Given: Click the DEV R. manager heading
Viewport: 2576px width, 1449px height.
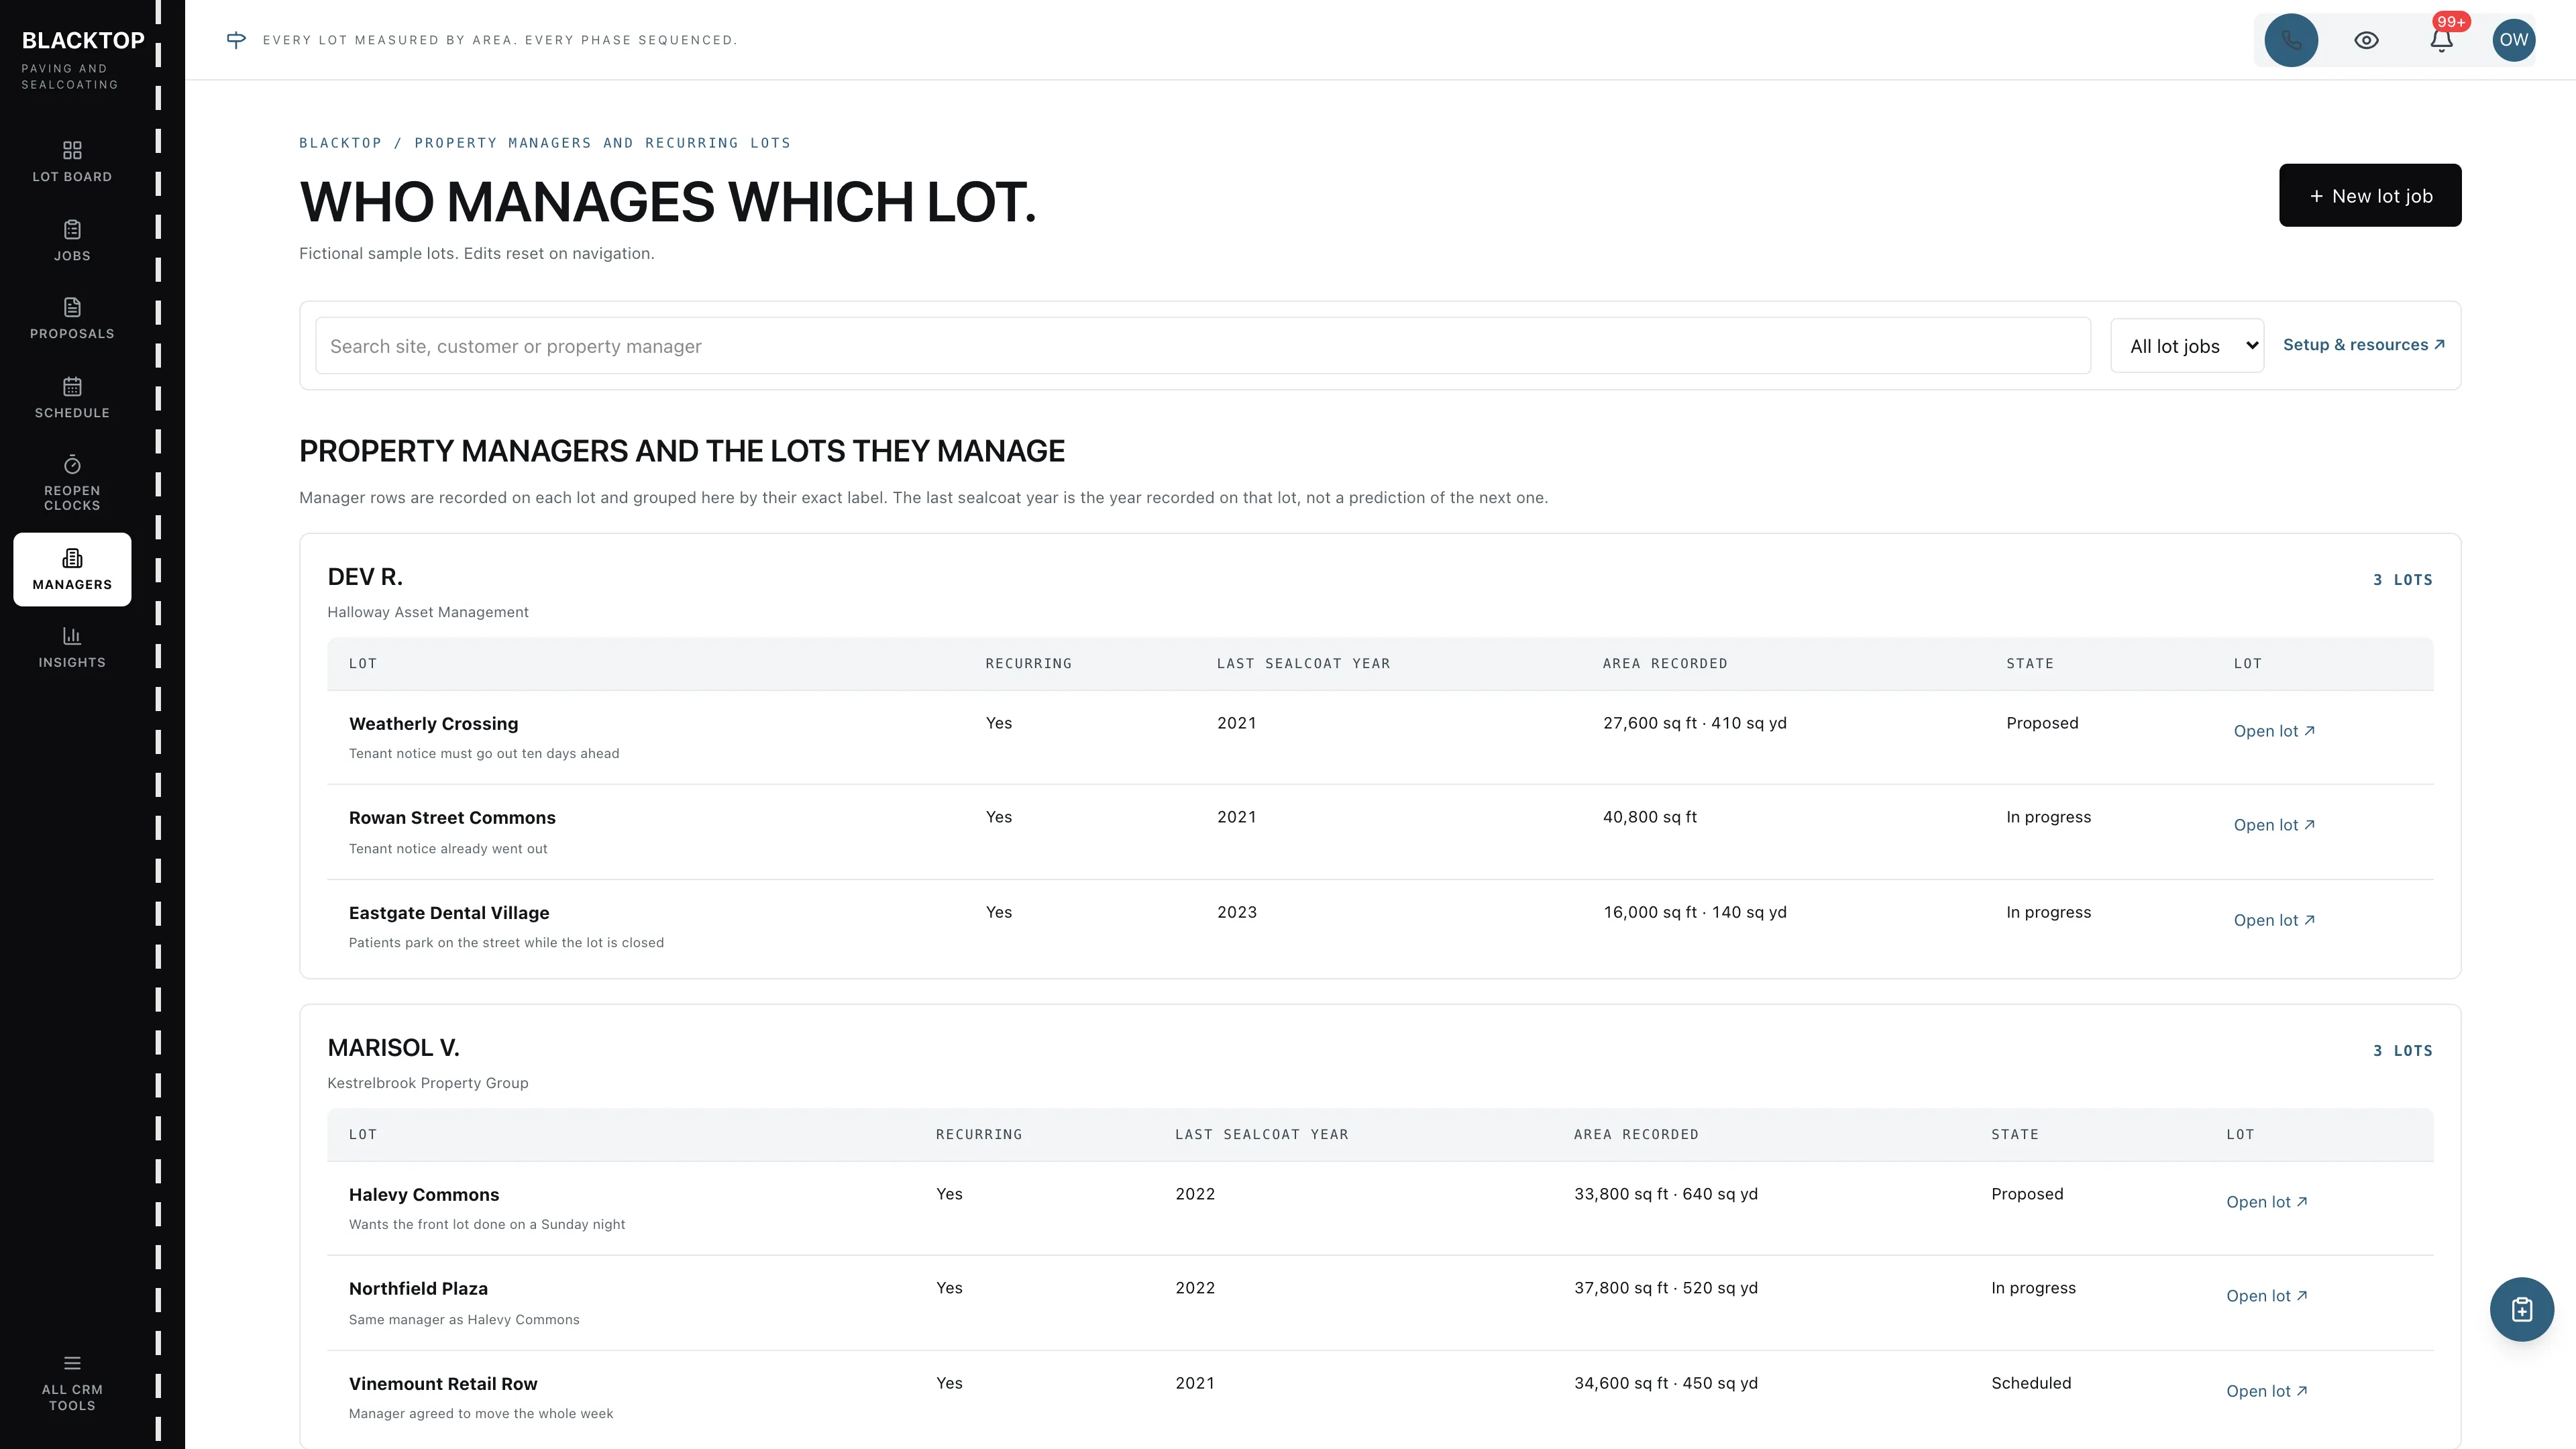Looking at the screenshot, I should pyautogui.click(x=365, y=577).
